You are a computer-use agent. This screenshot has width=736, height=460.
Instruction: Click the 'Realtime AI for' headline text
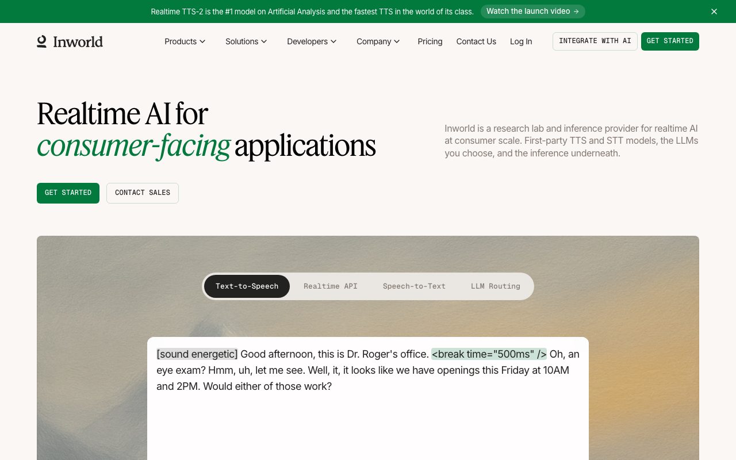tap(122, 114)
